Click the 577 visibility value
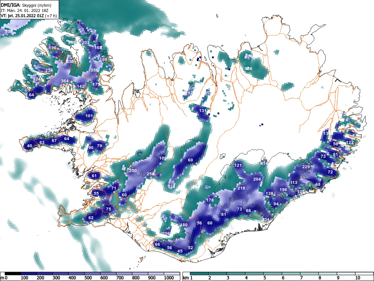 click(x=40, y=54)
